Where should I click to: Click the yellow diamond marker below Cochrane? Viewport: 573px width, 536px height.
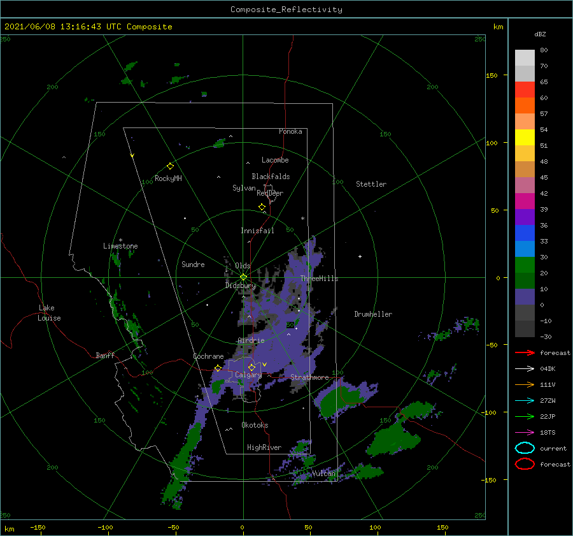(218, 368)
